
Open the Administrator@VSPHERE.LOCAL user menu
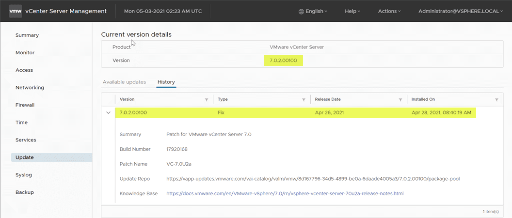click(x=461, y=11)
